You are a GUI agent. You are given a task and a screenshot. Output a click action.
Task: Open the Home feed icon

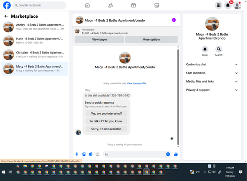coord(87,5)
